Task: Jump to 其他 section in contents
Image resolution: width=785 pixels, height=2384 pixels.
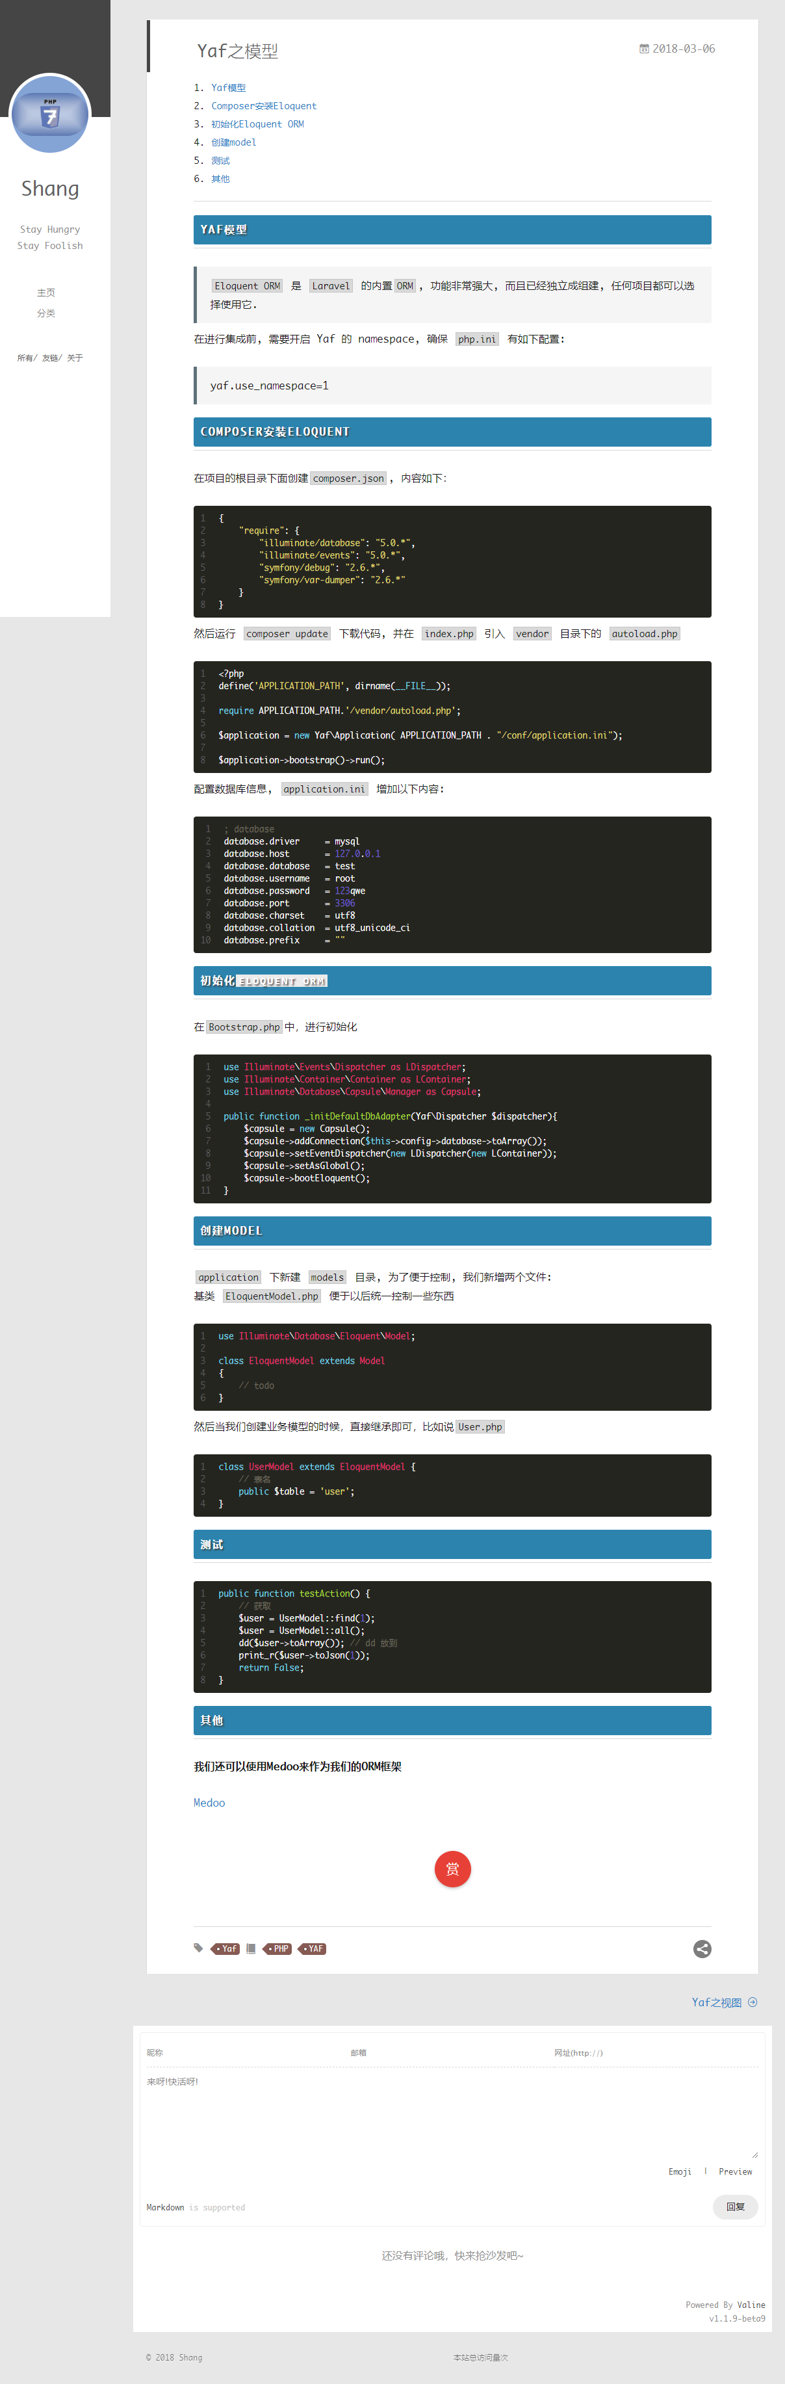Action: coord(220,179)
